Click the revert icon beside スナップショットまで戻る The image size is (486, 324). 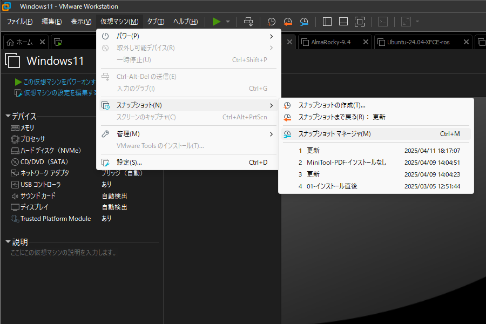click(287, 117)
